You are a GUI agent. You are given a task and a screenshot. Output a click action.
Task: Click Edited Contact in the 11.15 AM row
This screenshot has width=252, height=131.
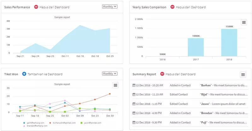tap(179, 95)
